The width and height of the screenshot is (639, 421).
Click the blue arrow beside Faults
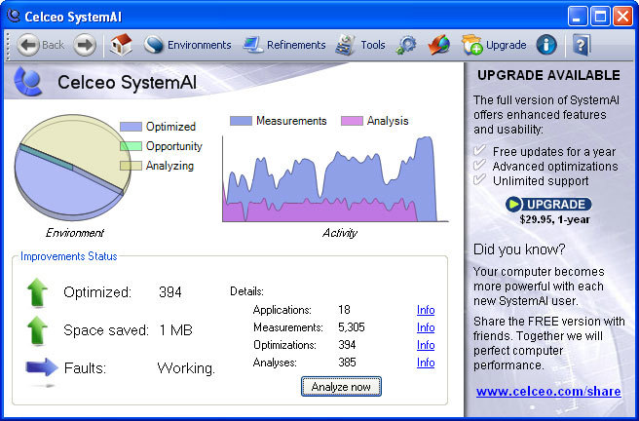coord(42,367)
